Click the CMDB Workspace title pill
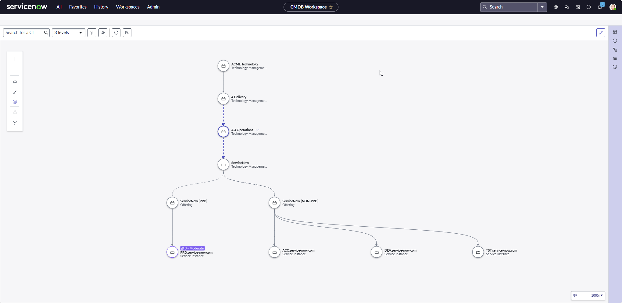Image resolution: width=622 pixels, height=303 pixels. [x=311, y=7]
